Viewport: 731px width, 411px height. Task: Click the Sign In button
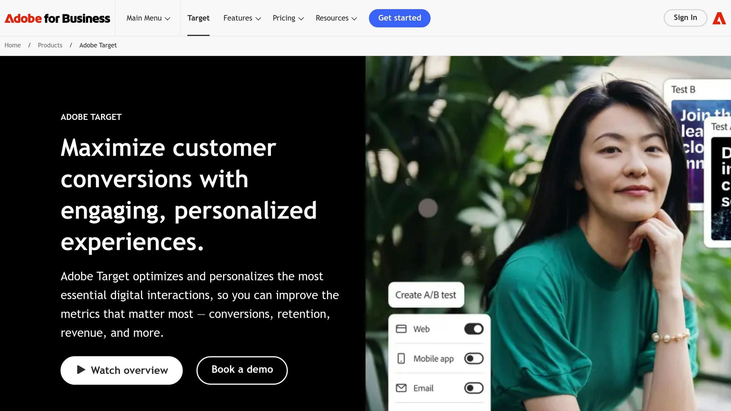click(x=685, y=18)
